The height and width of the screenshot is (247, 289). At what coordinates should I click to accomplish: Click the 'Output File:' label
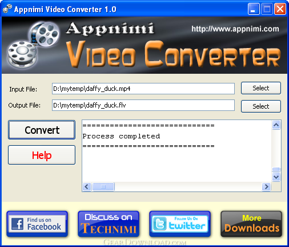coord(25,105)
